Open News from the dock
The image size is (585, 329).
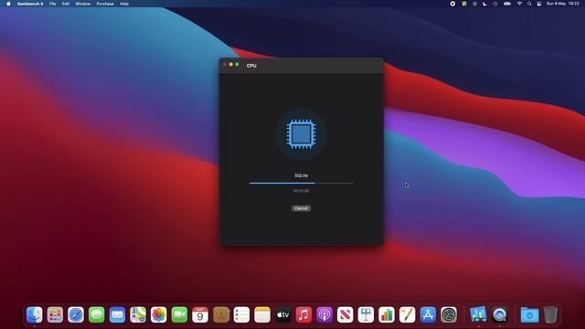(346, 314)
